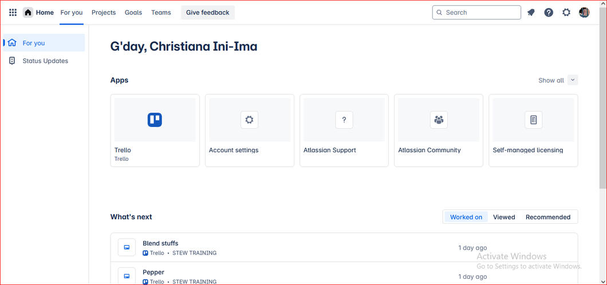Select For you in the left sidebar
Image resolution: width=607 pixels, height=285 pixels.
(x=44, y=42)
